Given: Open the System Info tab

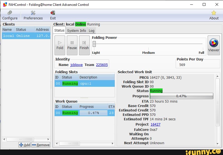Looking at the screenshot, I should pyautogui.click(x=77, y=31).
